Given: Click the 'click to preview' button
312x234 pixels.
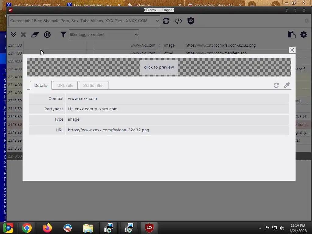Looking at the screenshot, I should [159, 67].
